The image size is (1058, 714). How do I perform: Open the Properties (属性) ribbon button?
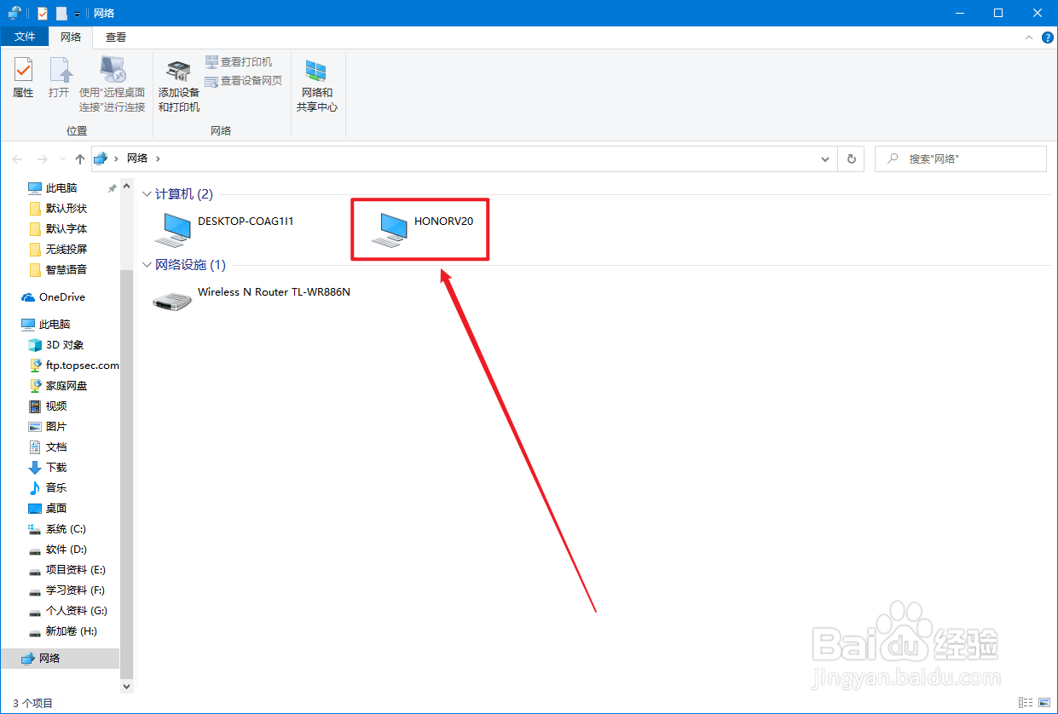point(23,78)
